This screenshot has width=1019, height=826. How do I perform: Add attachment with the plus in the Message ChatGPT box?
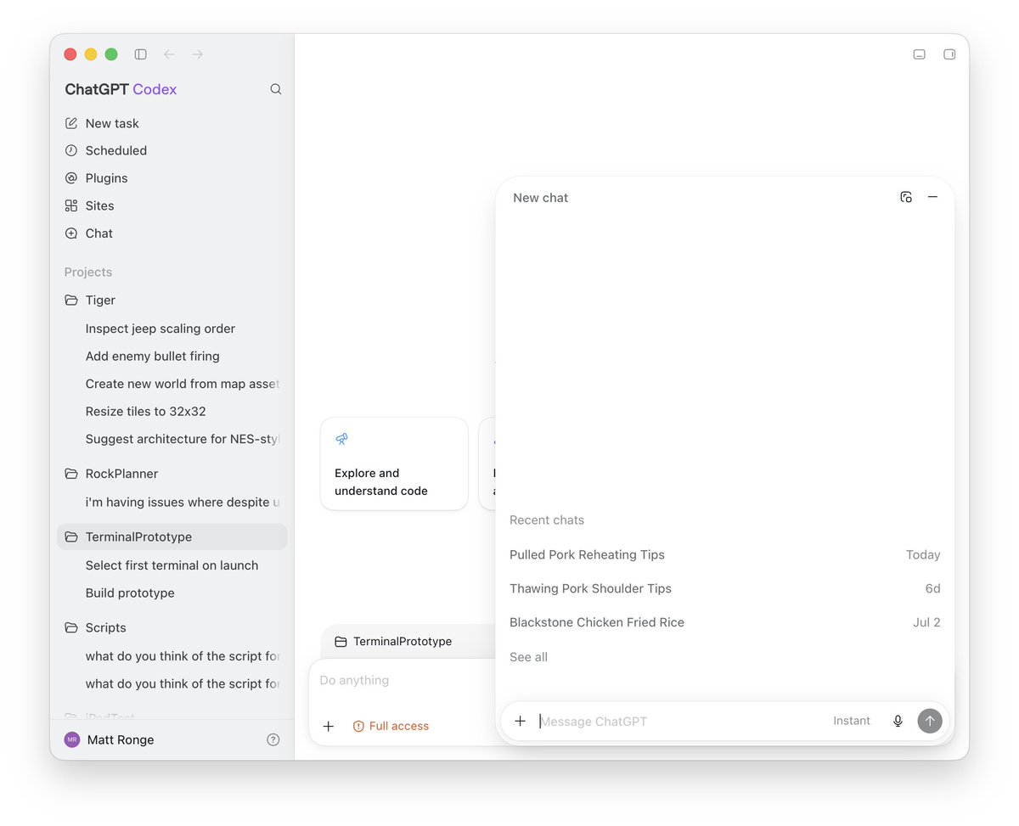521,721
